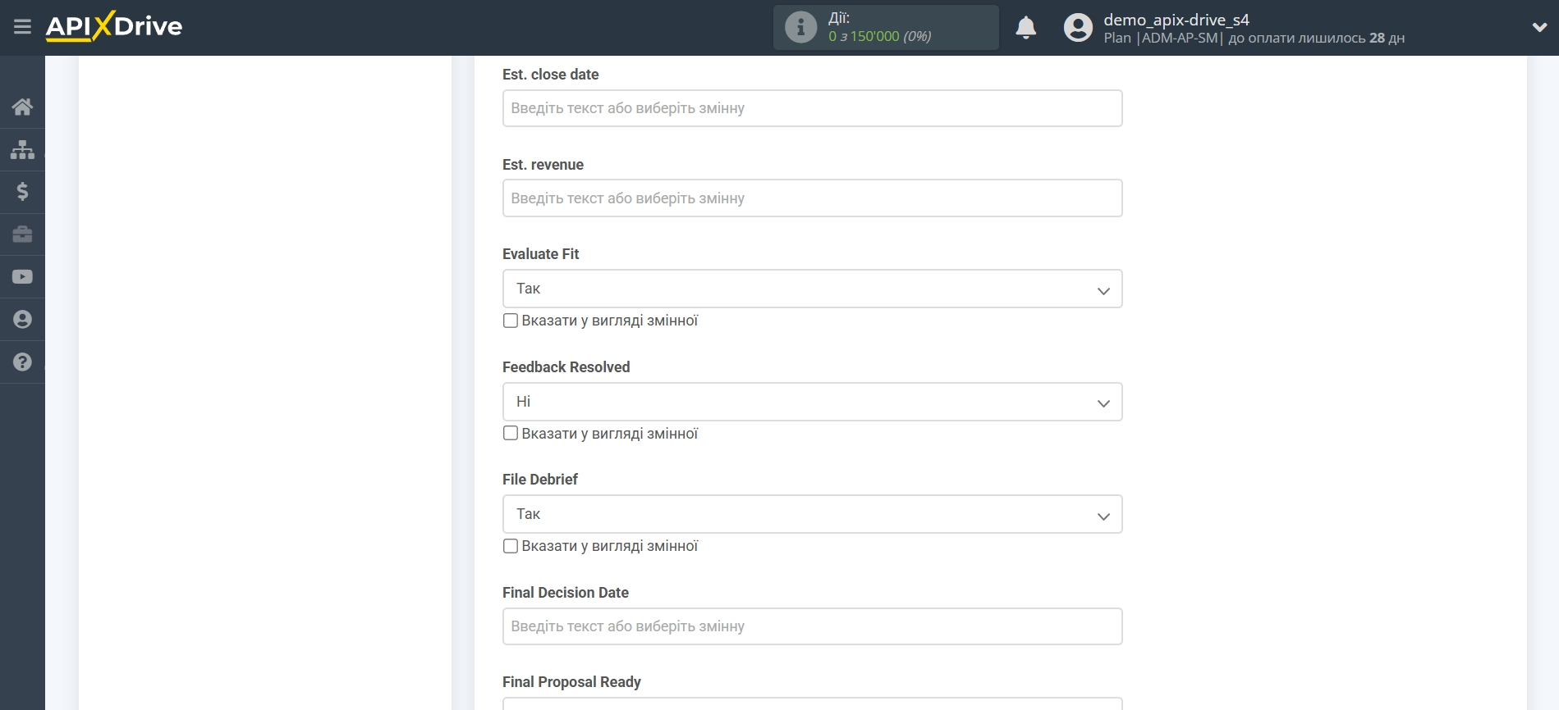Image resolution: width=1559 pixels, height=710 pixels.
Task: Open profile user icon in sidebar
Action: click(x=22, y=320)
